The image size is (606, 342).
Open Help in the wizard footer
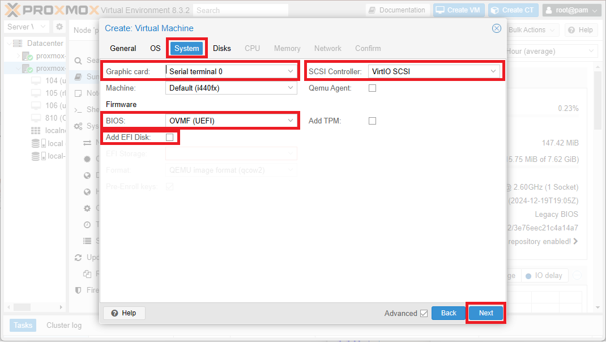tap(124, 313)
